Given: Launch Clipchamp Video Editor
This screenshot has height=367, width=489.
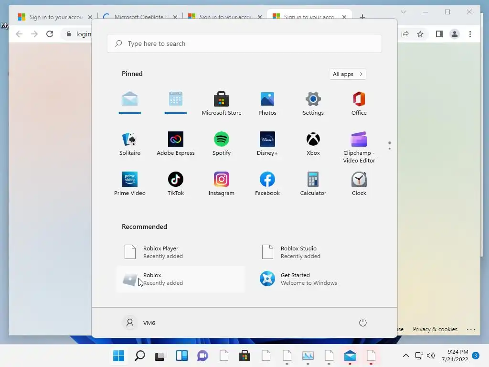Looking at the screenshot, I should [x=359, y=147].
